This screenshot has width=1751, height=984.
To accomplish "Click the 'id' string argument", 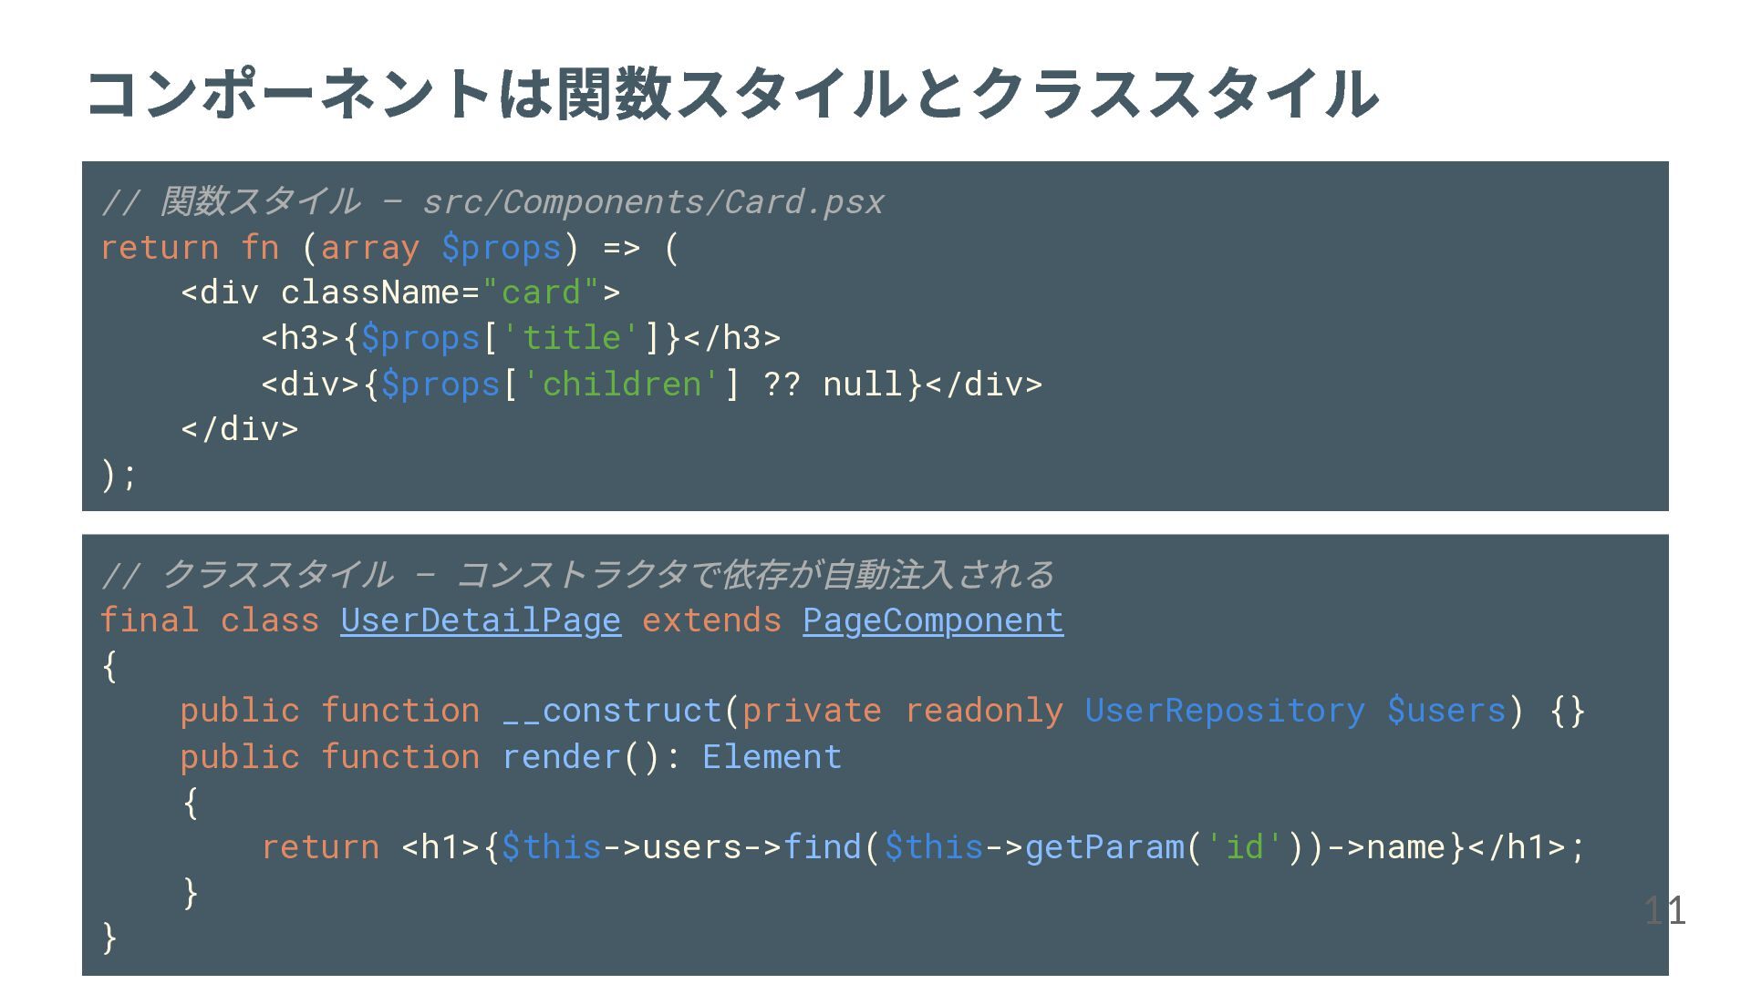I will coord(1245,847).
